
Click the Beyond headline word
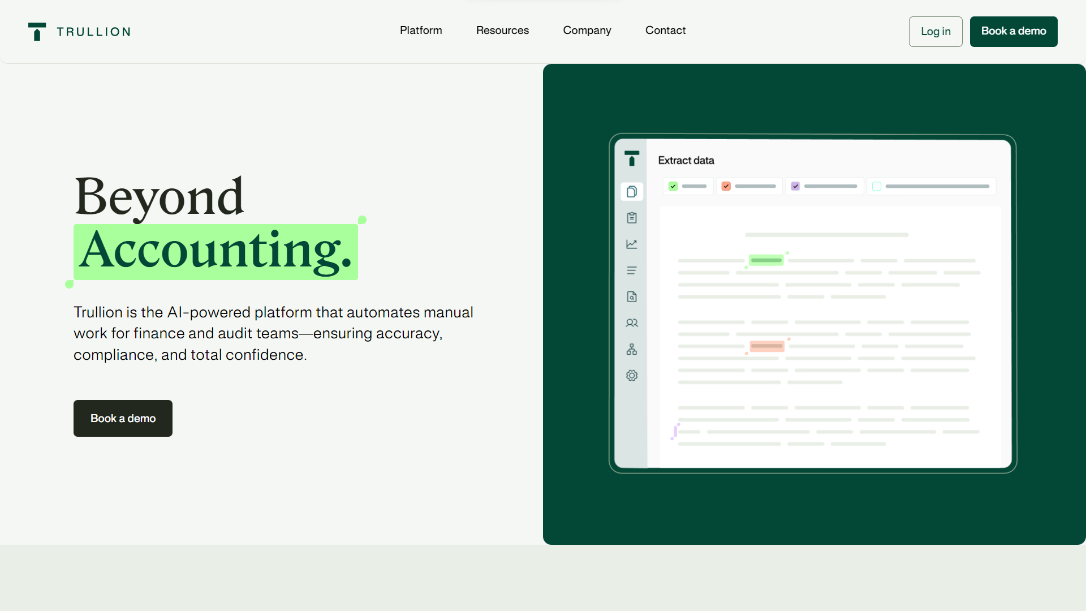pyautogui.click(x=159, y=197)
